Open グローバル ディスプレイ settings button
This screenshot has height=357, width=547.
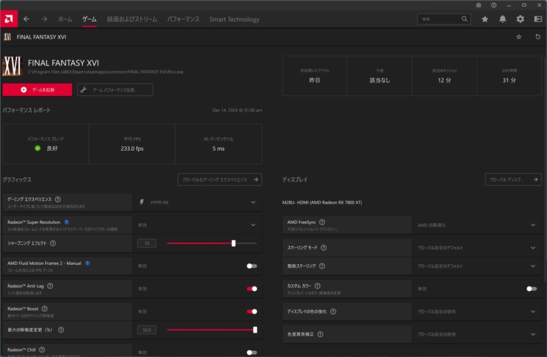tap(513, 180)
